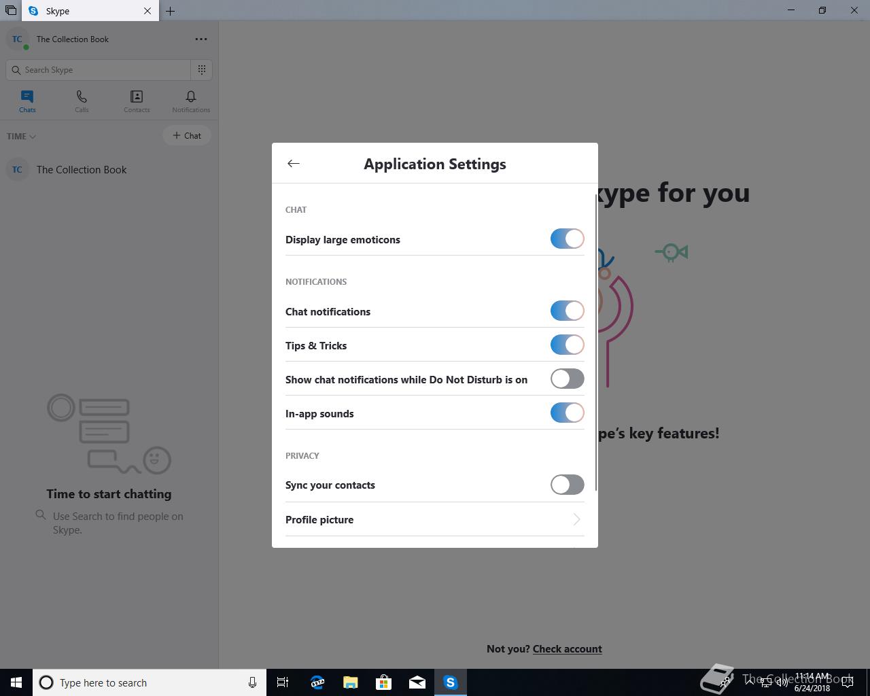
Task: Open the Contacts tab
Action: coord(137,101)
